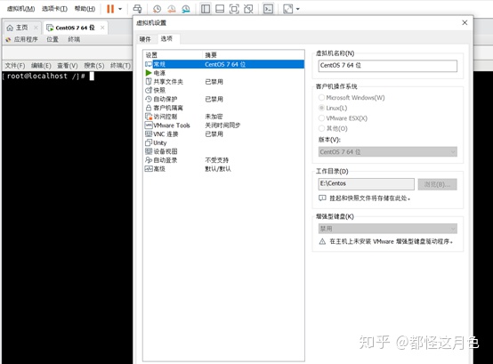This screenshot has height=364, width=493.
Task: Click the 浏览(B)... browse button
Action: (x=437, y=184)
